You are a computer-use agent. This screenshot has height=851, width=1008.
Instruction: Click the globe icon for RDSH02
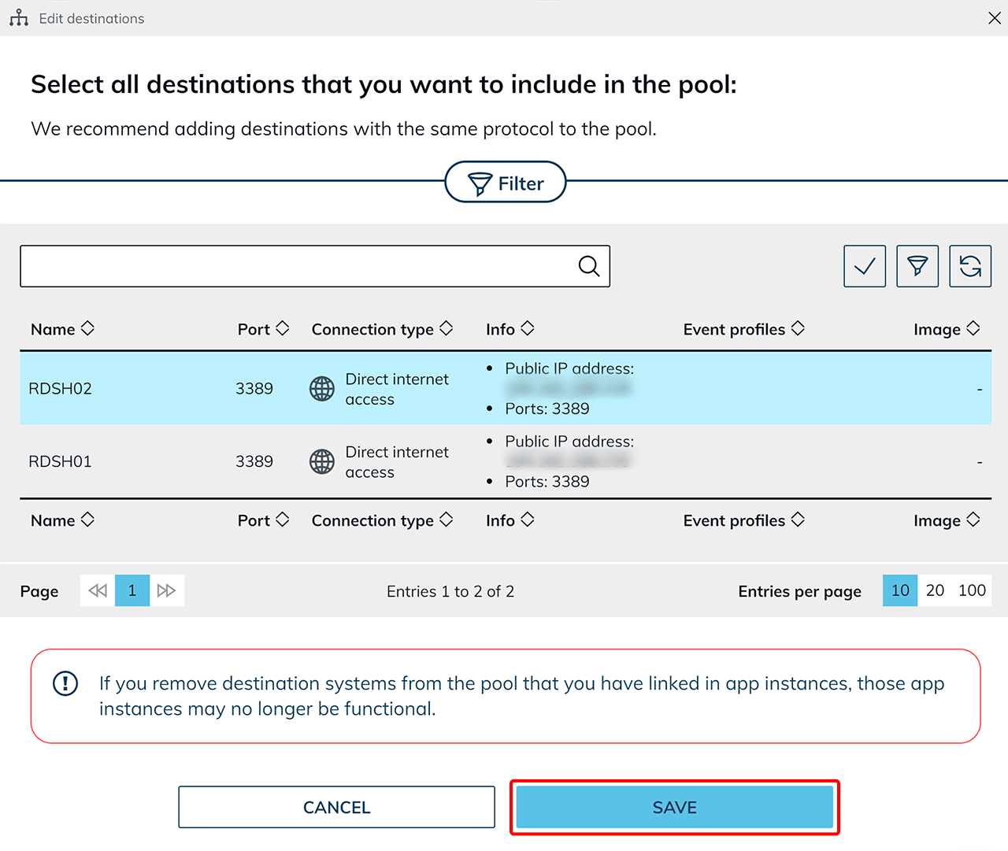321,389
